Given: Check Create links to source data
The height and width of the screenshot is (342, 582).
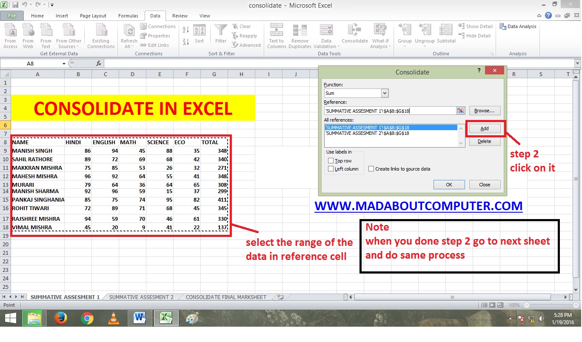Looking at the screenshot, I should [371, 169].
